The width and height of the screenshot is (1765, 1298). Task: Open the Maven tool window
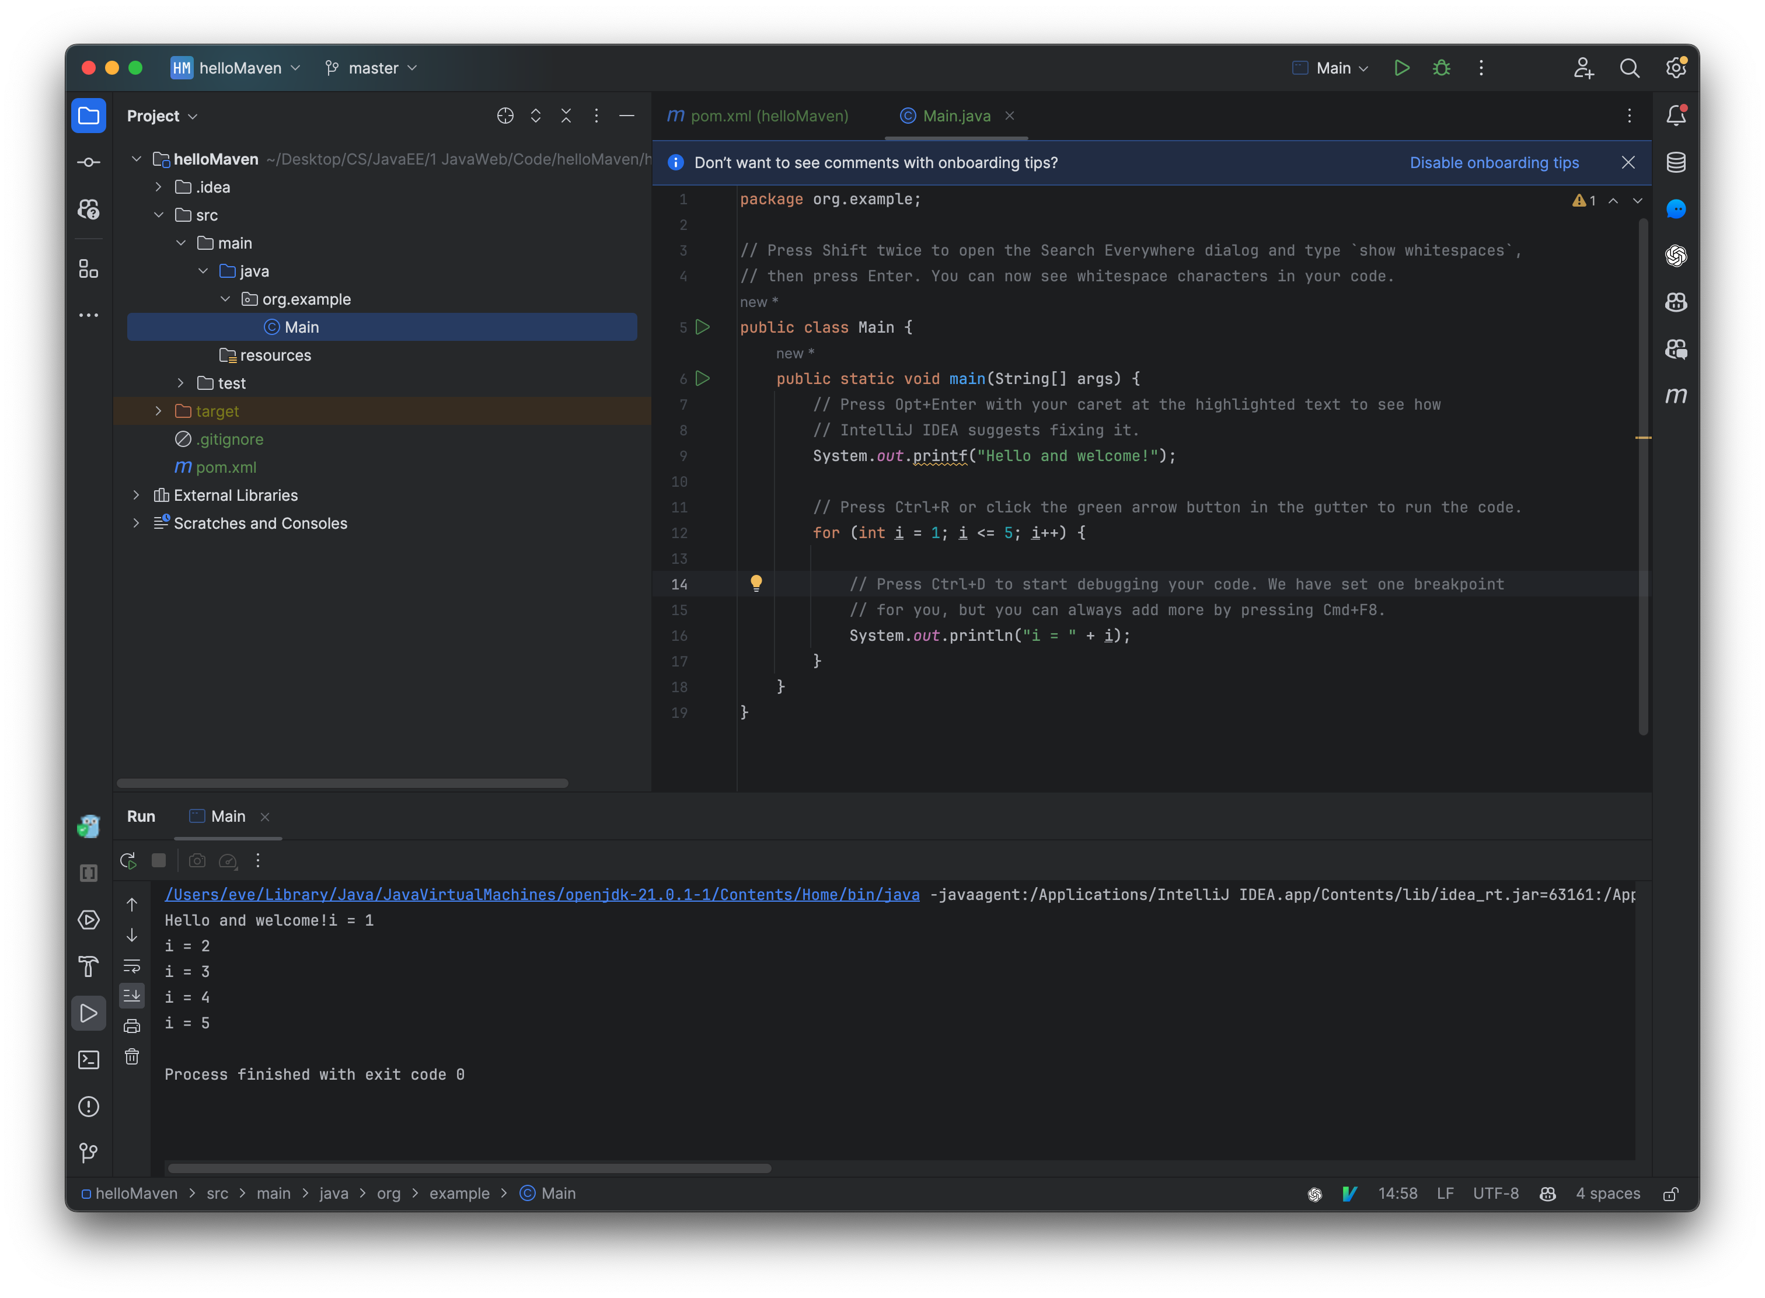pyautogui.click(x=1676, y=396)
